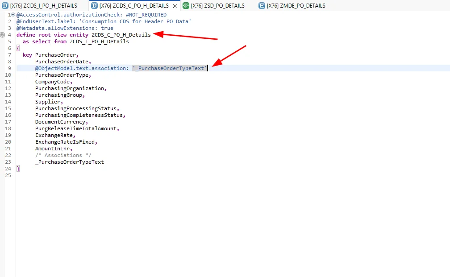450x277 pixels.
Task: Click the PurchasingOrganization field
Action: pyautogui.click(x=70, y=88)
